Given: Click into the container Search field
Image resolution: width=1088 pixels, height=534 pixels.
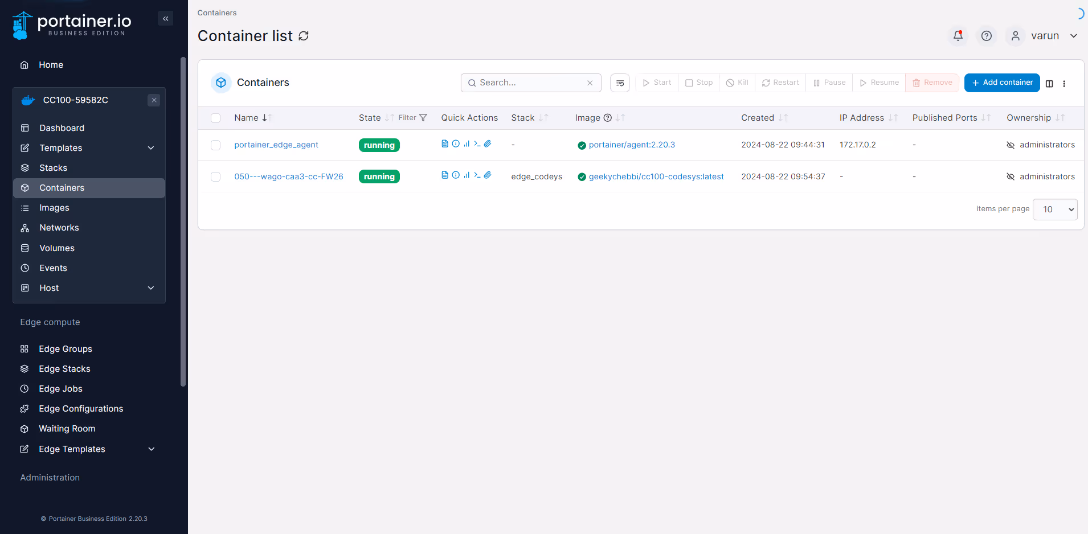Looking at the screenshot, I should click(x=531, y=83).
